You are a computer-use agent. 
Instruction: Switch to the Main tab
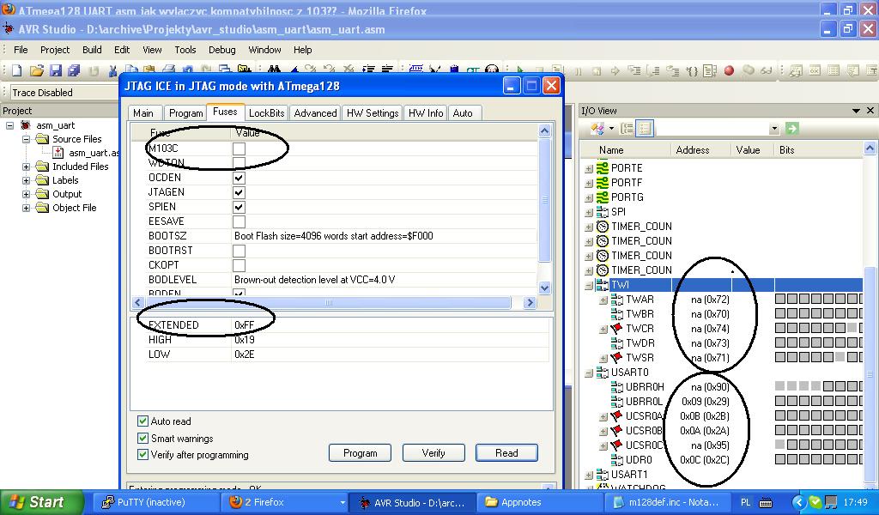click(x=143, y=113)
